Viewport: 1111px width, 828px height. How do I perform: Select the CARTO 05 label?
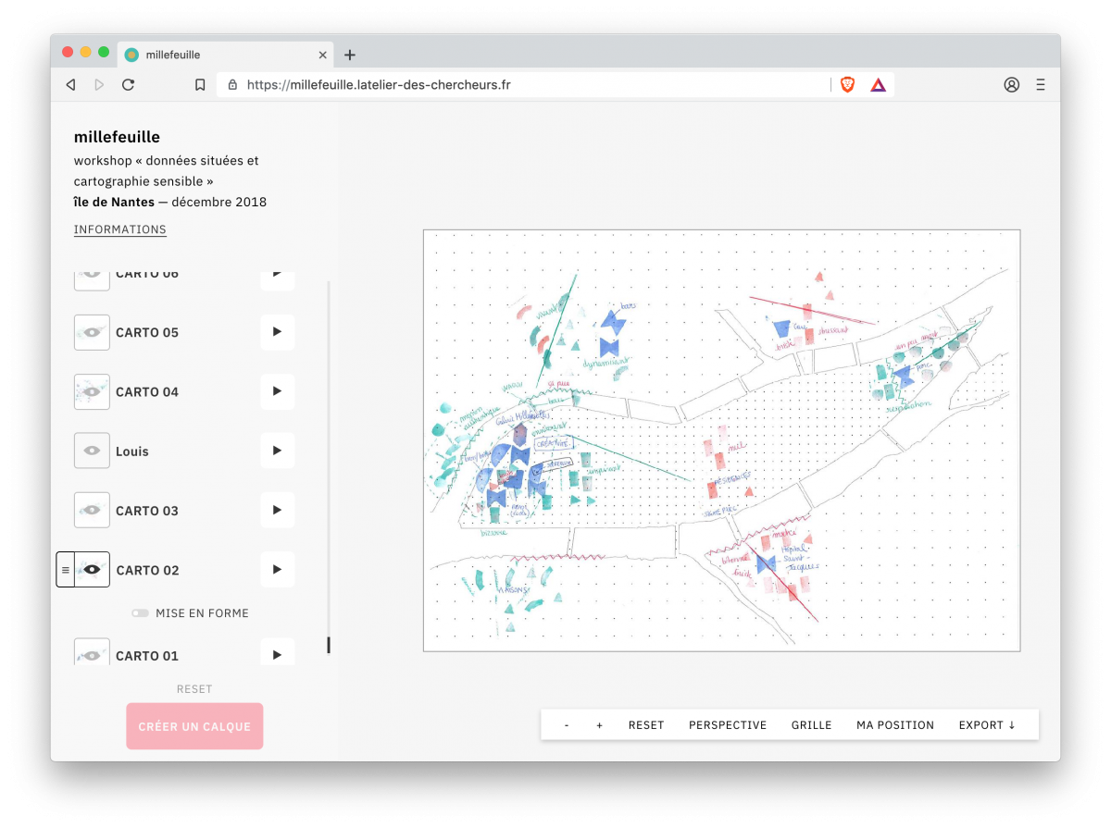[147, 333]
